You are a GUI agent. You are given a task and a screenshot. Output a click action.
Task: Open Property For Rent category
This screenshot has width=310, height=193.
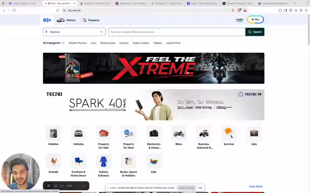click(129, 133)
